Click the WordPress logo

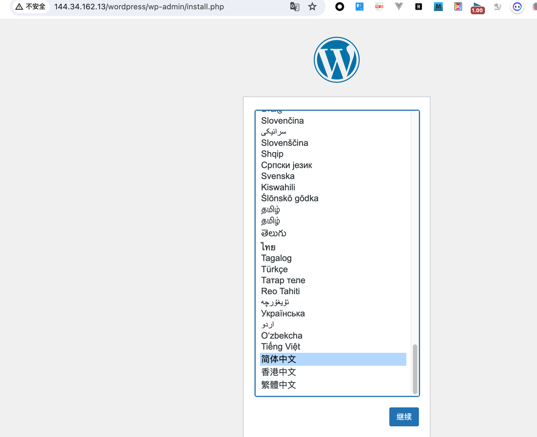[x=336, y=60]
